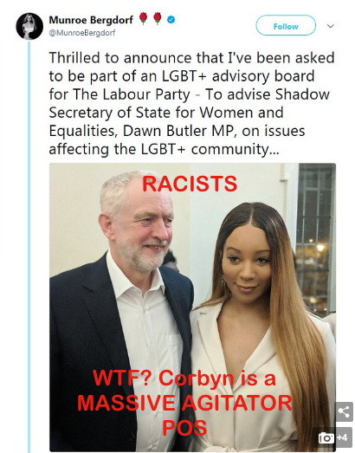Screen dimensions: 355x453
Task: Click The Labour Party in tweet
Action: tap(132, 94)
